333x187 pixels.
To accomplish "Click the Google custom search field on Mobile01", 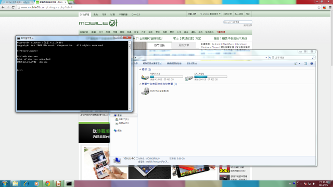I will pyautogui.click(x=237, y=22).
